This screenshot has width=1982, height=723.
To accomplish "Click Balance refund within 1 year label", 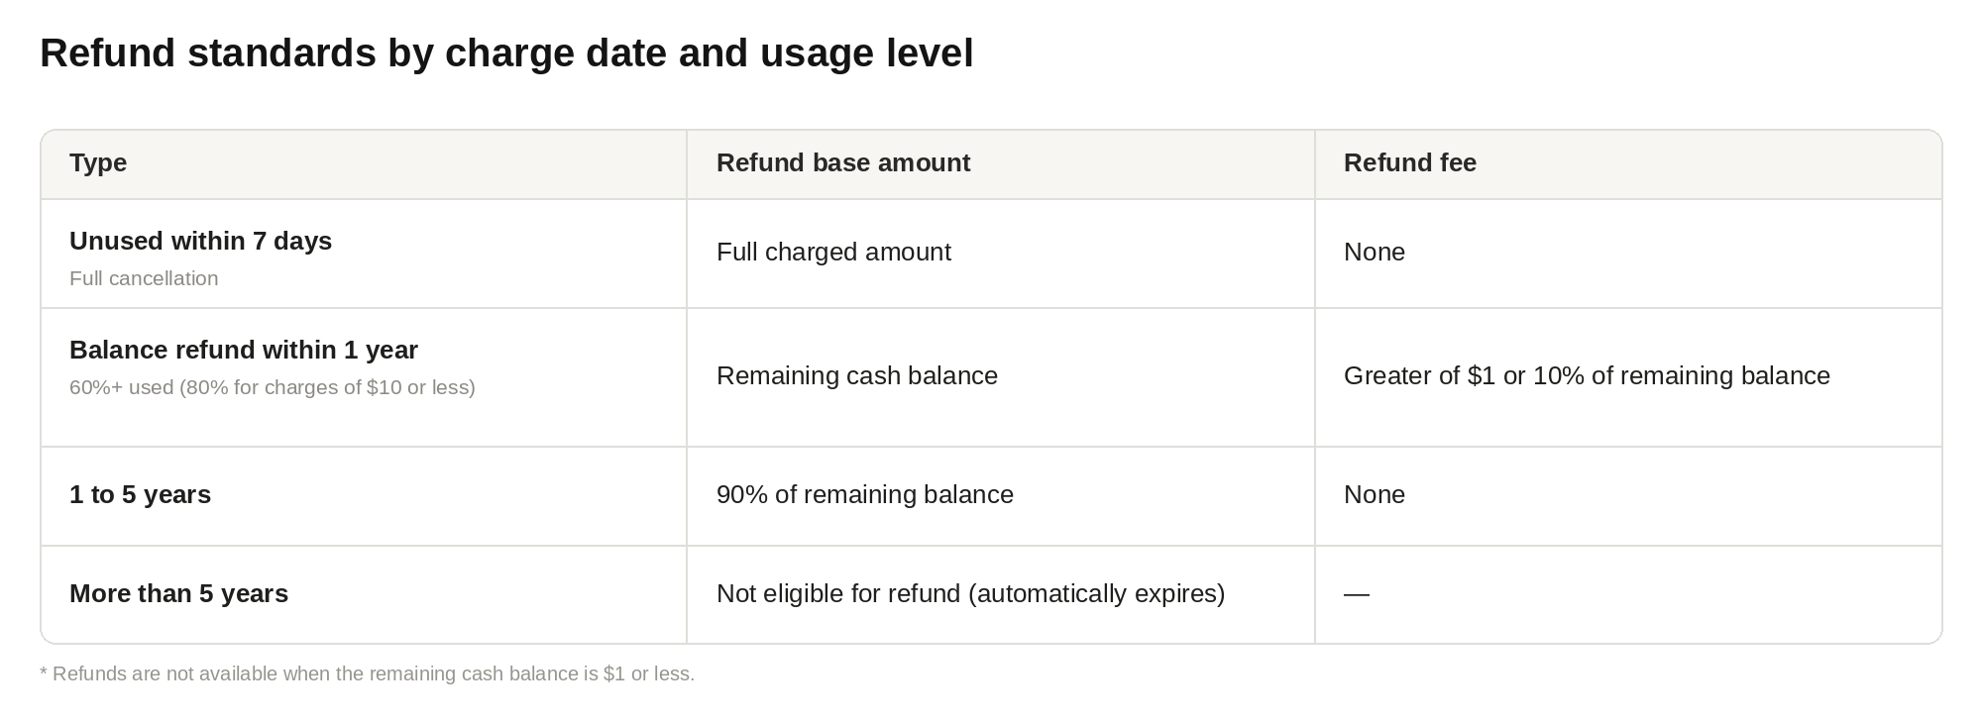I will click(x=244, y=350).
